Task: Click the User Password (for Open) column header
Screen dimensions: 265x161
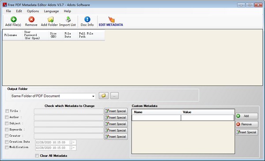Action: coord(35,35)
